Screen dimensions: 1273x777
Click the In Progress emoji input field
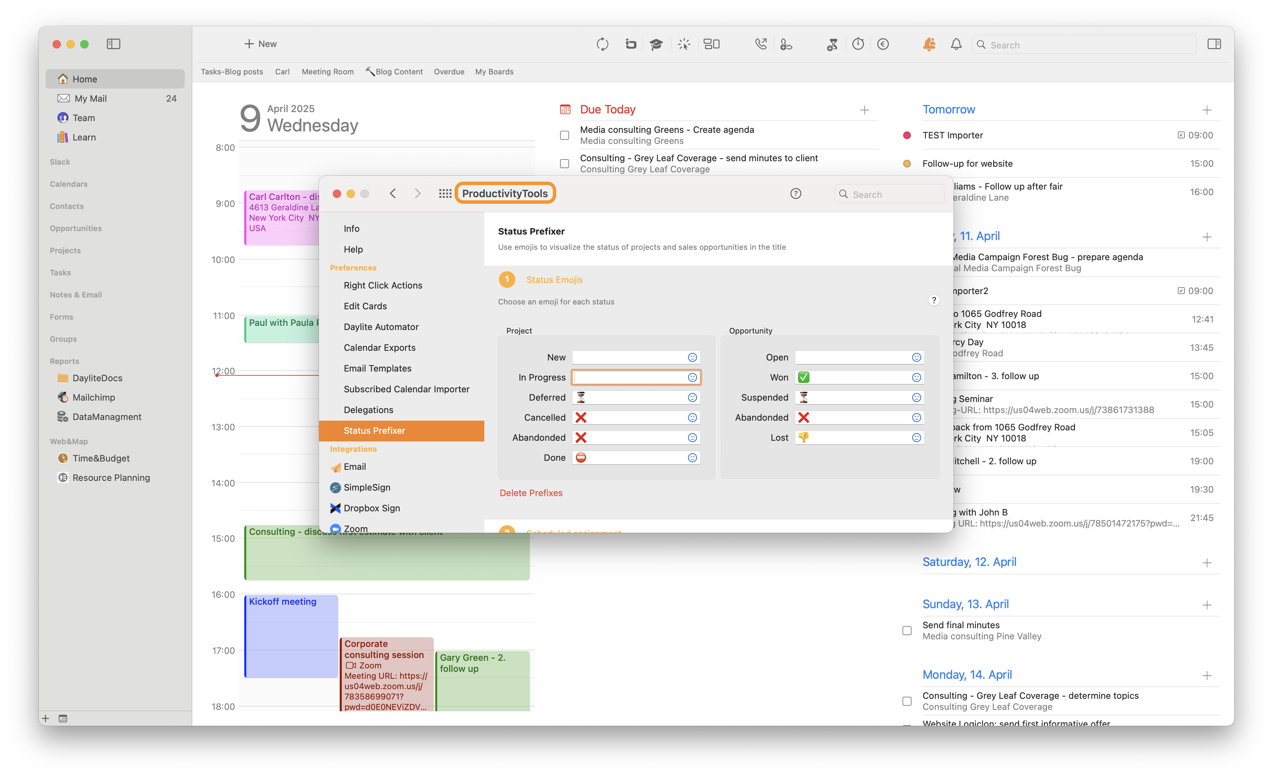(x=635, y=378)
